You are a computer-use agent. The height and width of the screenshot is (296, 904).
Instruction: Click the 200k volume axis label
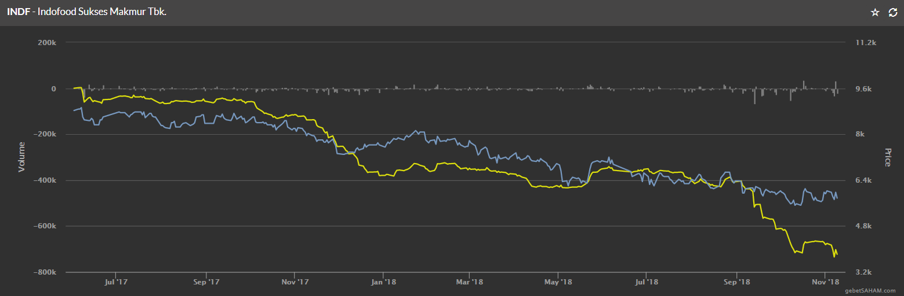coord(46,43)
